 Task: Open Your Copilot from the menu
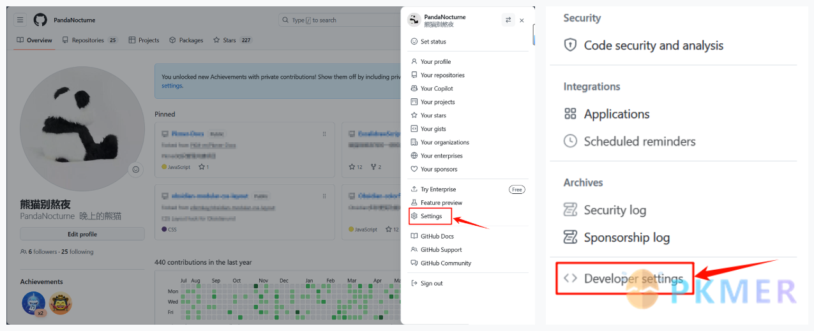[x=437, y=89]
